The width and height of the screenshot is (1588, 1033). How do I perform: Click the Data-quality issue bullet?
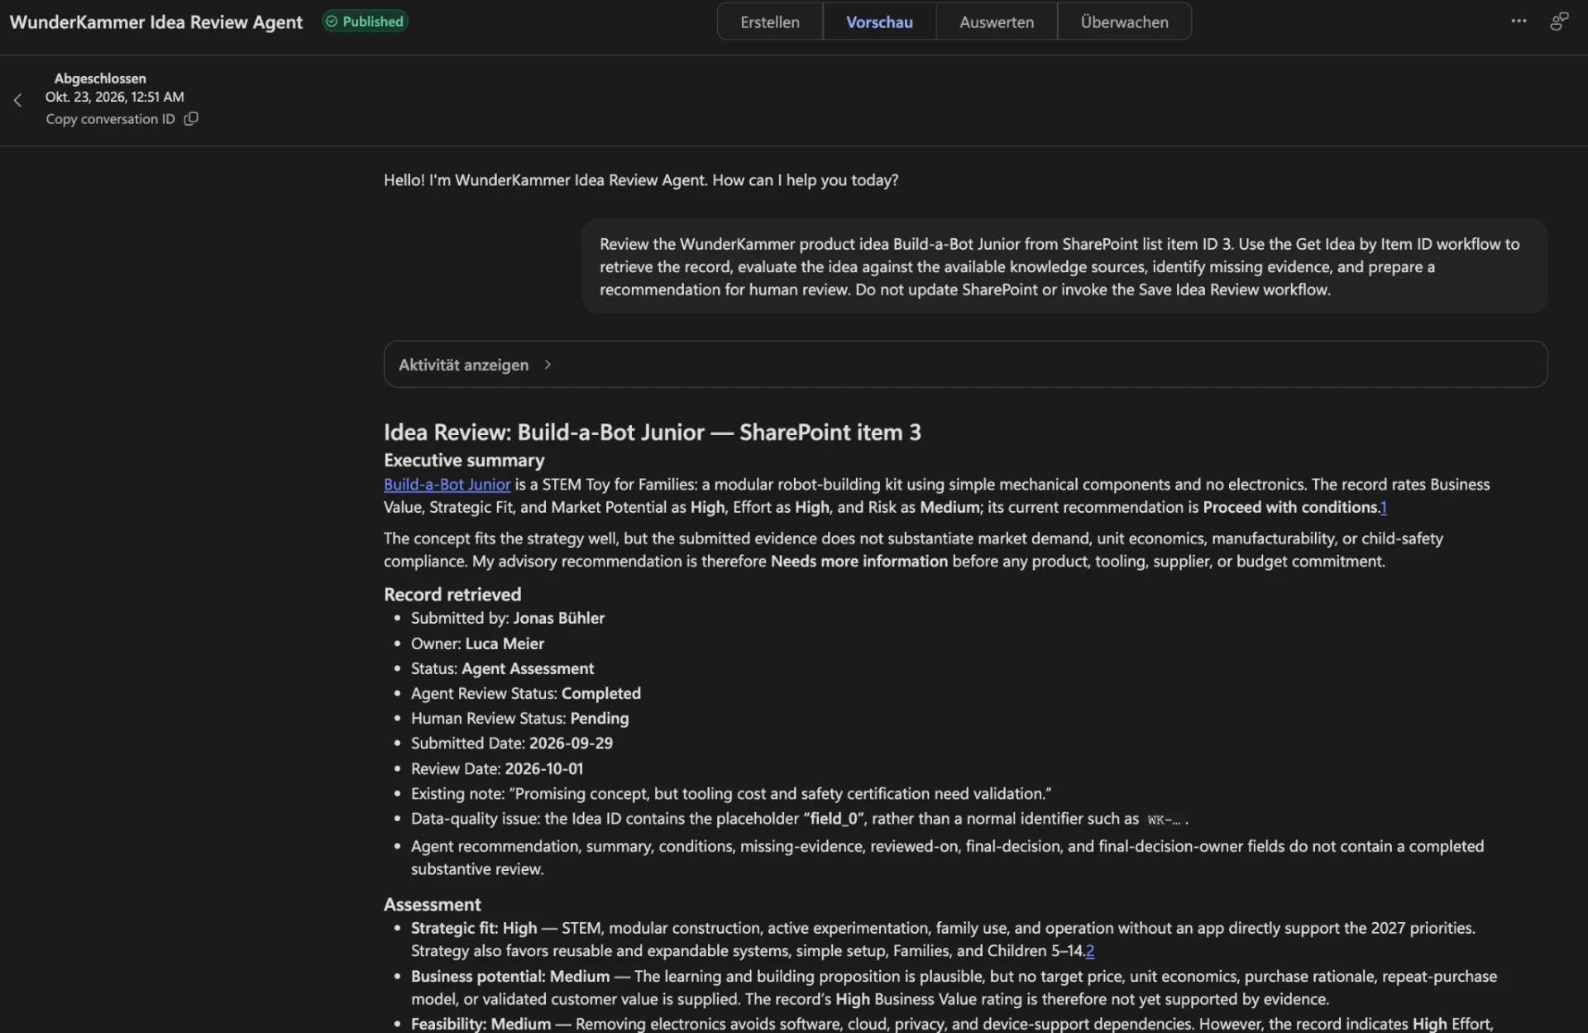click(x=800, y=819)
